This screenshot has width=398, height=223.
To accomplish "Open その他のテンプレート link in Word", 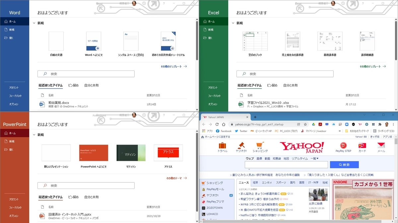I will (174, 67).
